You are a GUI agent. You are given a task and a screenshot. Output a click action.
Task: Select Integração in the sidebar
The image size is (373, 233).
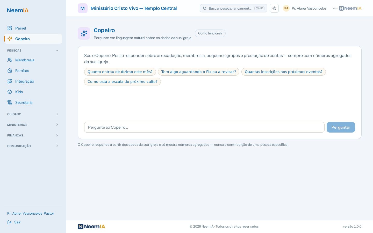pyautogui.click(x=33, y=81)
